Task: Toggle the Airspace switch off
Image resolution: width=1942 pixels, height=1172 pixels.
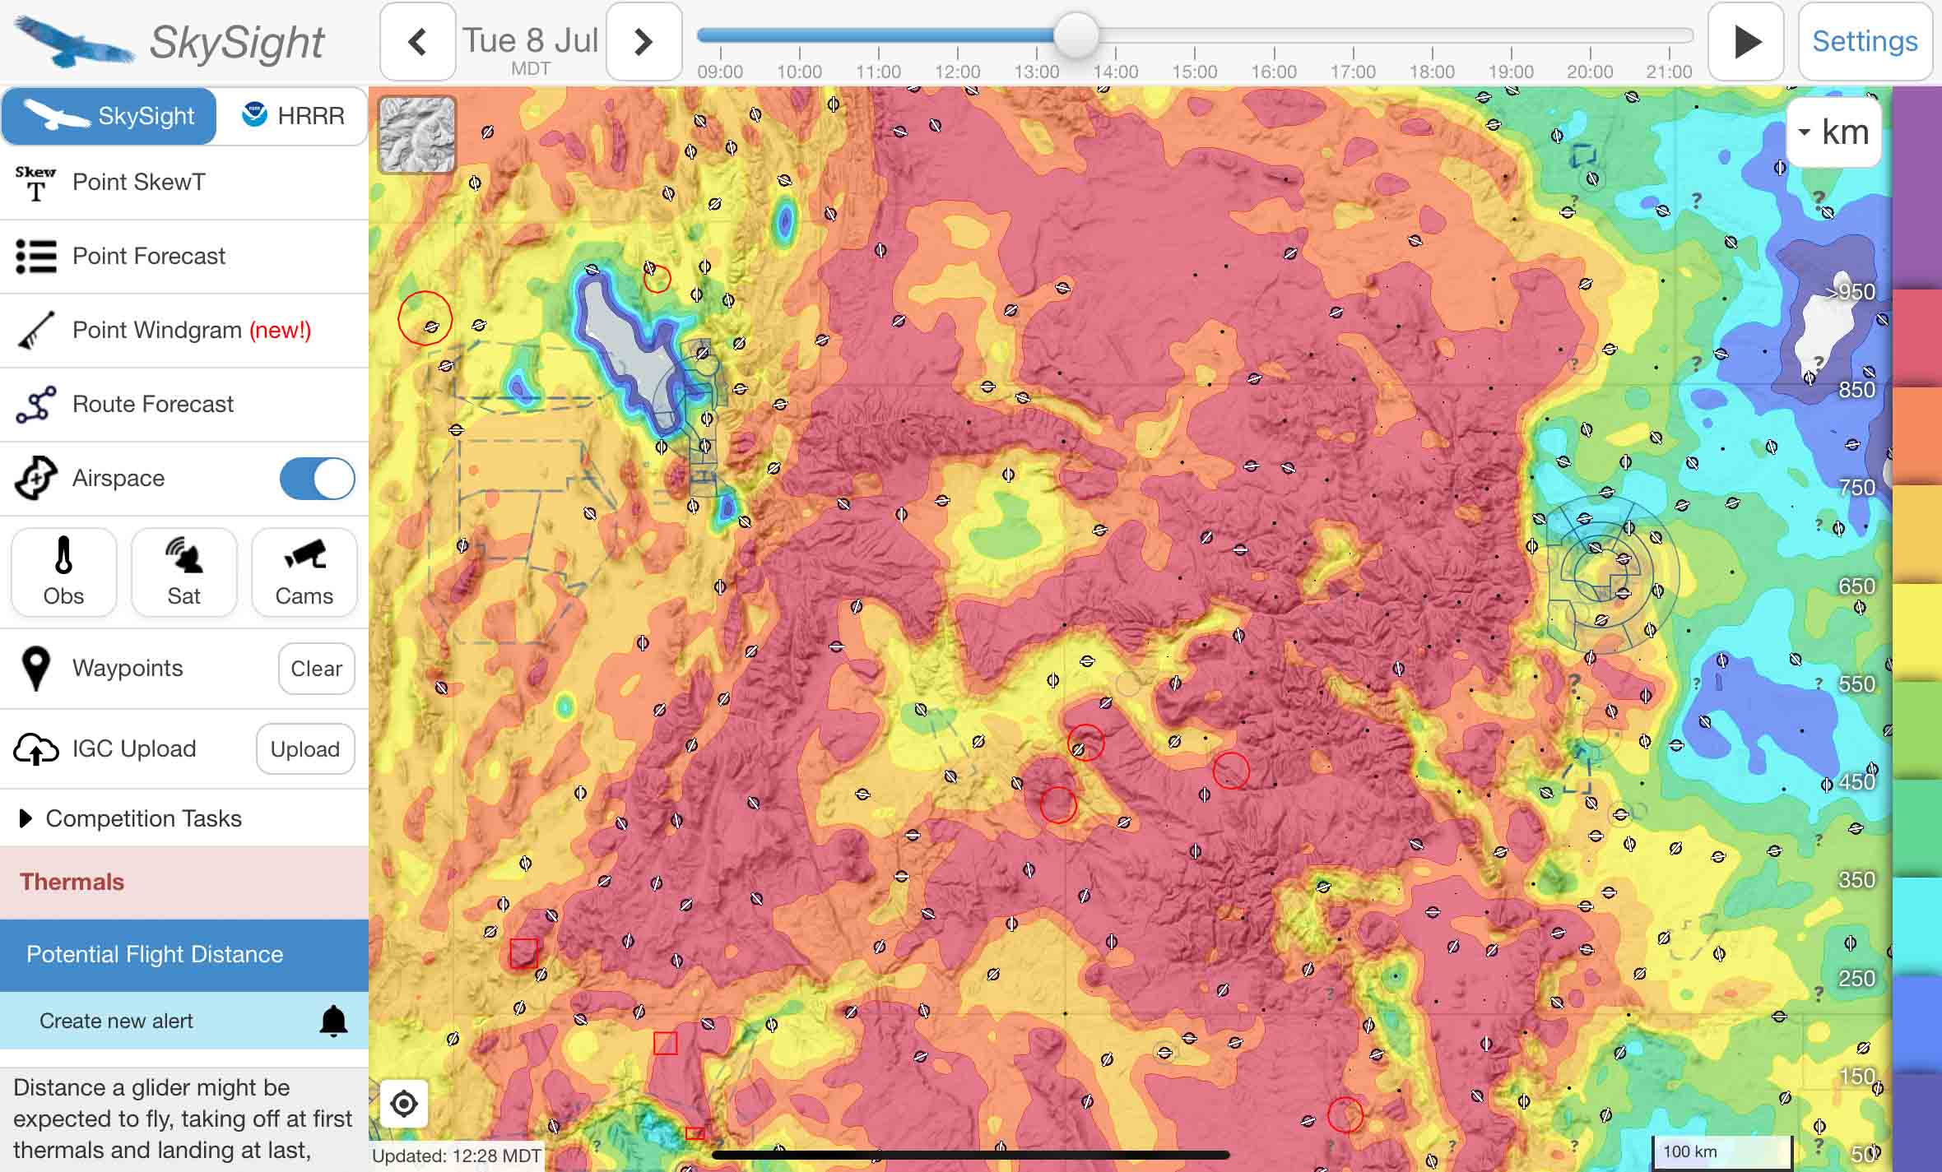Action: (x=317, y=478)
